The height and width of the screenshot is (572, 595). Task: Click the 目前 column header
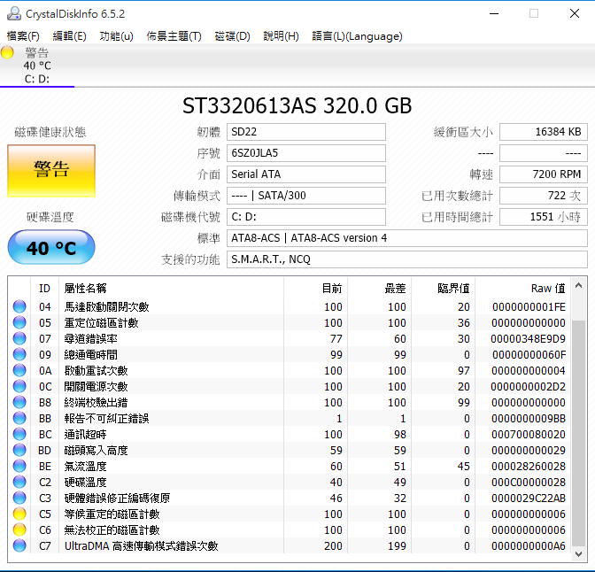click(x=316, y=289)
